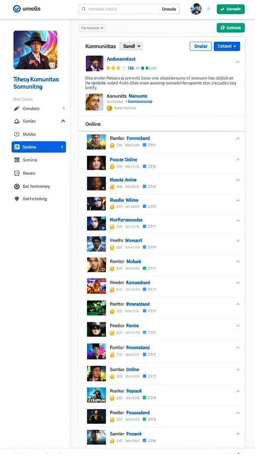This screenshot has width=255, height=454.
Task: Open the Gamlec Pnoenk link
Action: tap(126, 434)
